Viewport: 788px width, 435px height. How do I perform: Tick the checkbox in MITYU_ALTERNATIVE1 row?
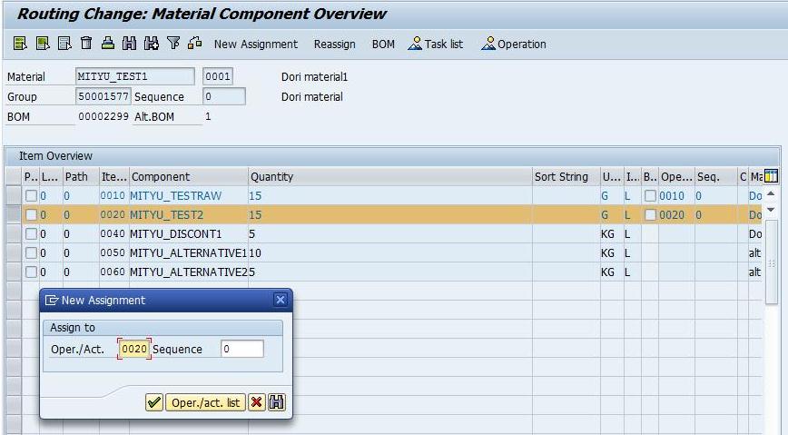tap(31, 253)
